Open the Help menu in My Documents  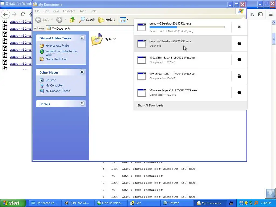94,11
